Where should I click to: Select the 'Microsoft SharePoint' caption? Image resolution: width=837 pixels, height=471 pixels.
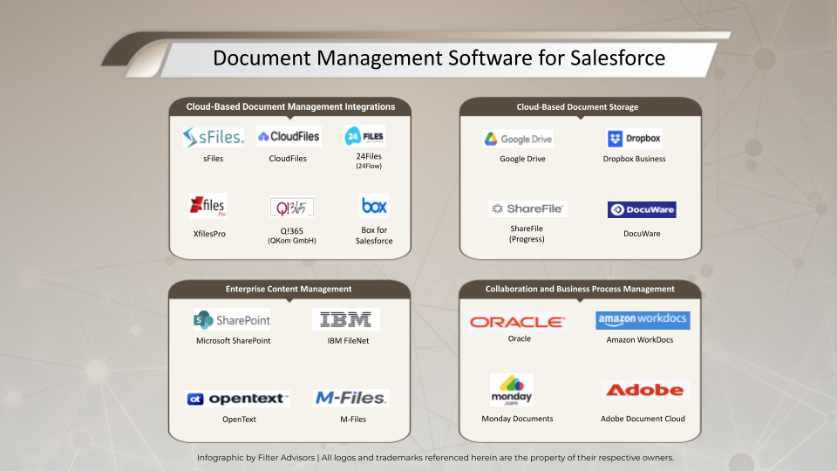pyautogui.click(x=234, y=341)
